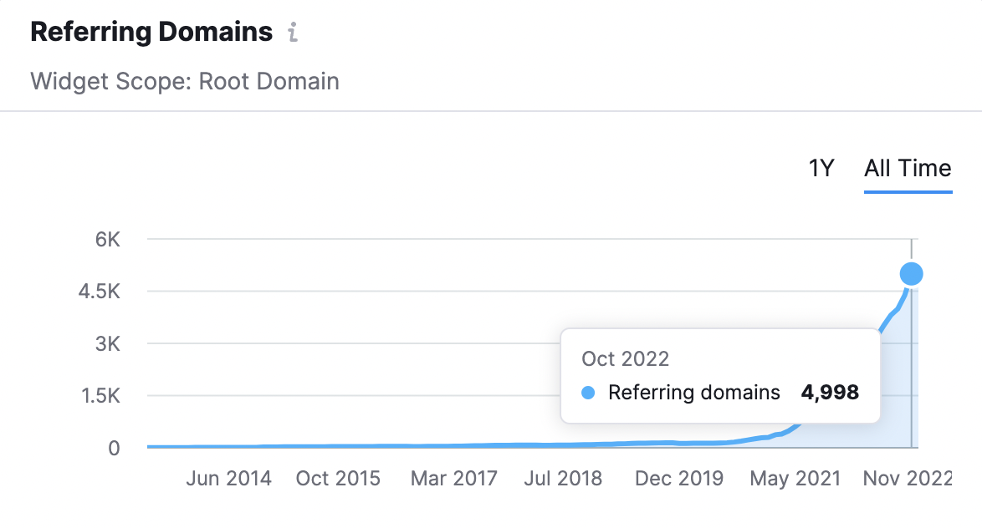The image size is (982, 528).
Task: Click the info icon beside Referring Domains
Action: pos(293,33)
